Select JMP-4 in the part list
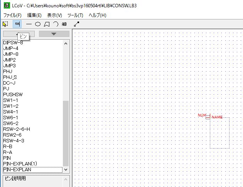This screenshot has width=243, height=187. point(33,48)
